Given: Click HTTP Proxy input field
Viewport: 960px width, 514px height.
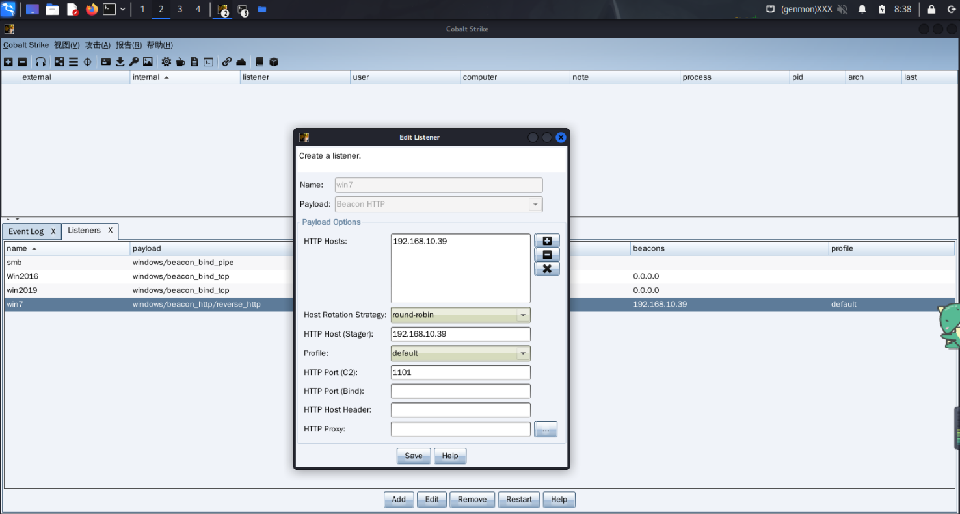Looking at the screenshot, I should click(x=460, y=429).
